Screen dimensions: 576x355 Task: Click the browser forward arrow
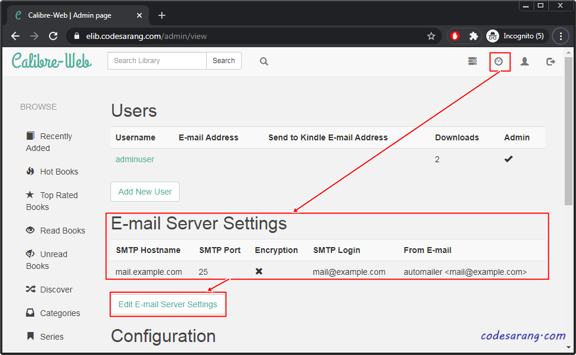(34, 36)
